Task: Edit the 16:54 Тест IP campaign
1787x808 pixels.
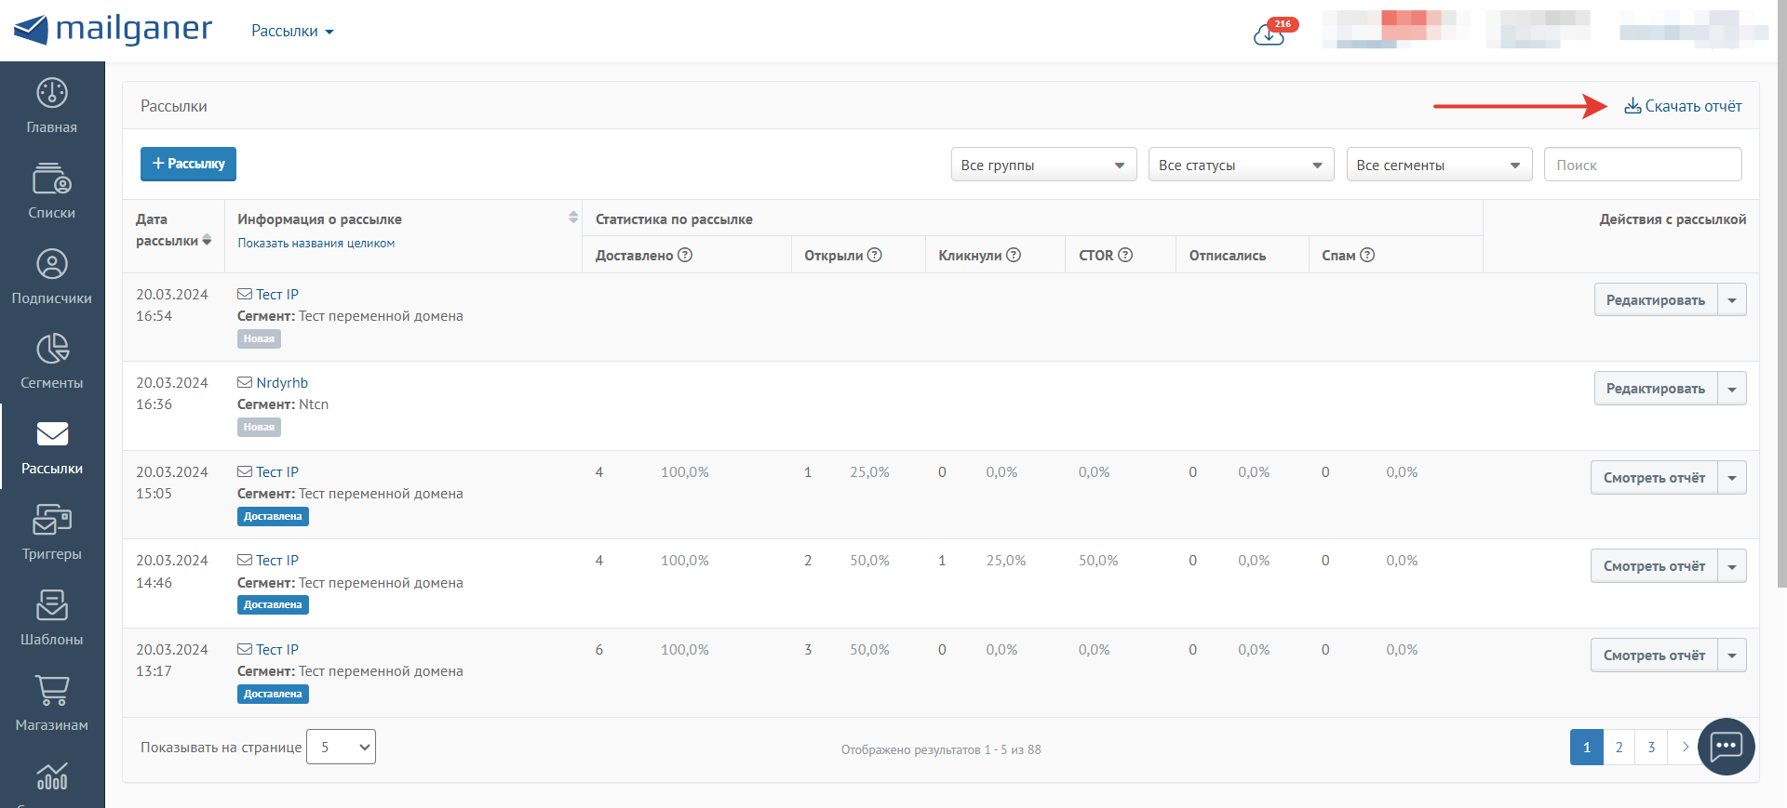Action: (x=1656, y=299)
